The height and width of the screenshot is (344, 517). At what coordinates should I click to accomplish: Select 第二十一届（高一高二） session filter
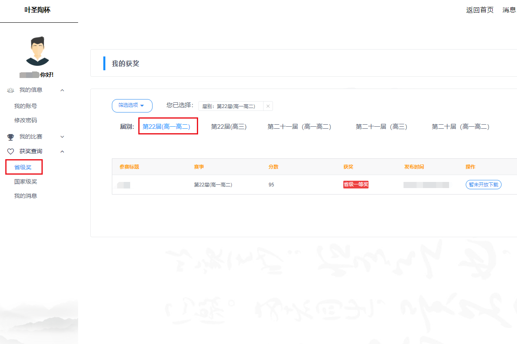tap(299, 127)
